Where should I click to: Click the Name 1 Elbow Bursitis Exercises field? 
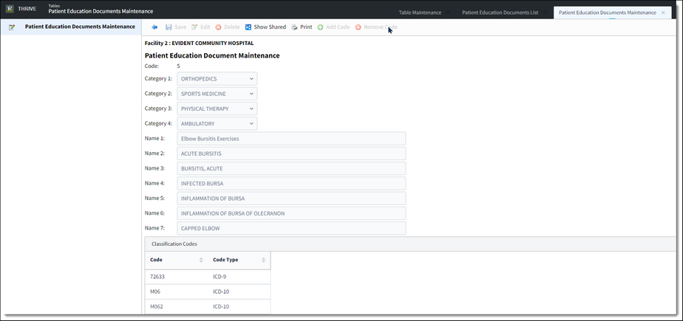[291, 139]
